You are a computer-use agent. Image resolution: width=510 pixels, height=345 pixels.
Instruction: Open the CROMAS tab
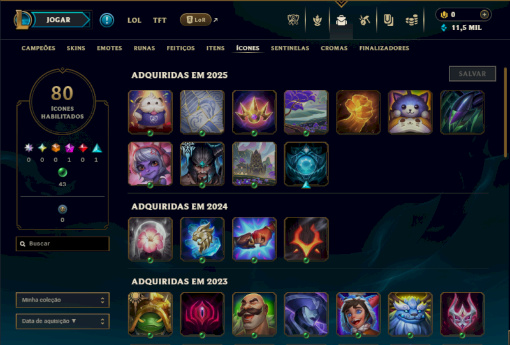(334, 48)
